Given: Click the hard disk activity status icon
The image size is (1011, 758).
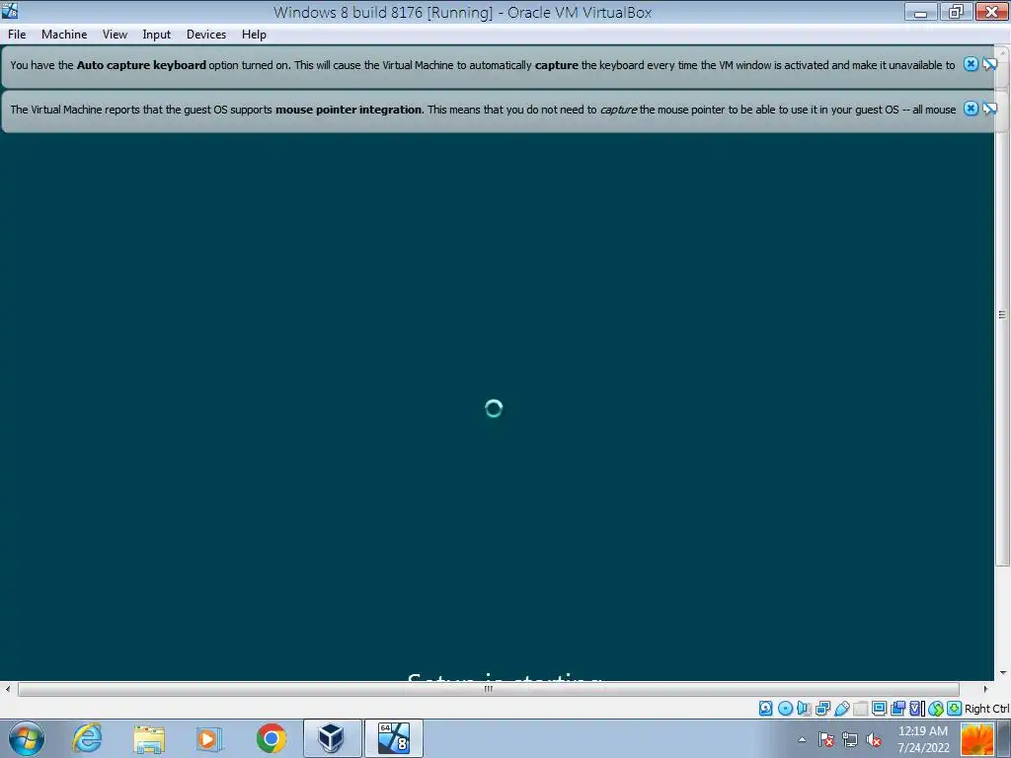Looking at the screenshot, I should [x=765, y=709].
